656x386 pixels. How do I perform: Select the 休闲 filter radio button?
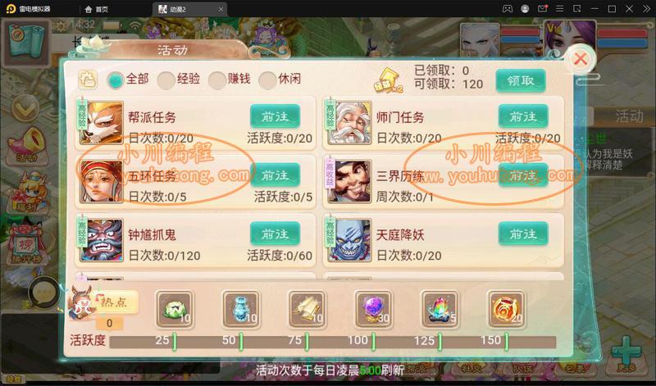(267, 79)
